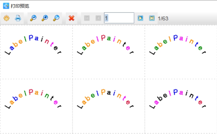Image resolution: width=217 pixels, height=134 pixels.
Task: Click the greyed-out first page button
Action: (x=87, y=18)
